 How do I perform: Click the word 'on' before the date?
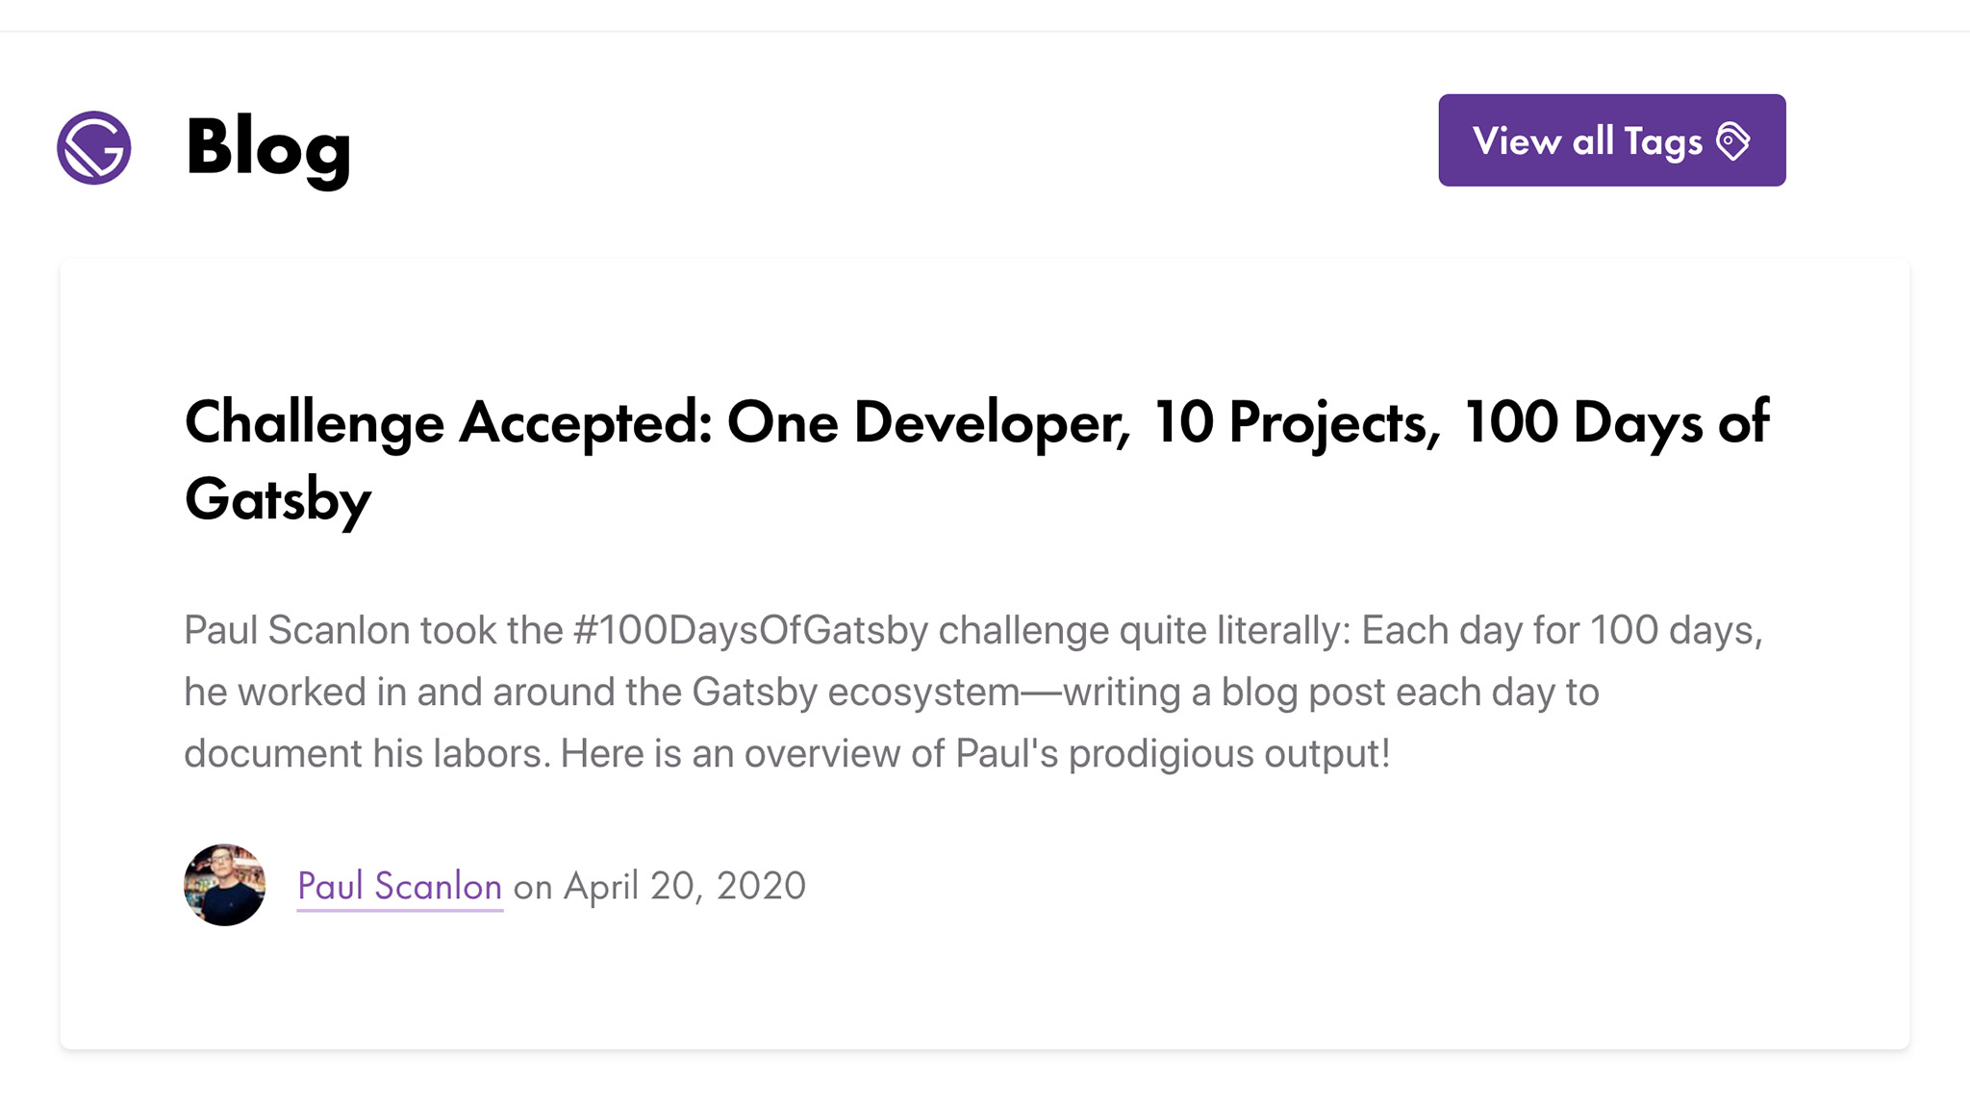pyautogui.click(x=533, y=888)
